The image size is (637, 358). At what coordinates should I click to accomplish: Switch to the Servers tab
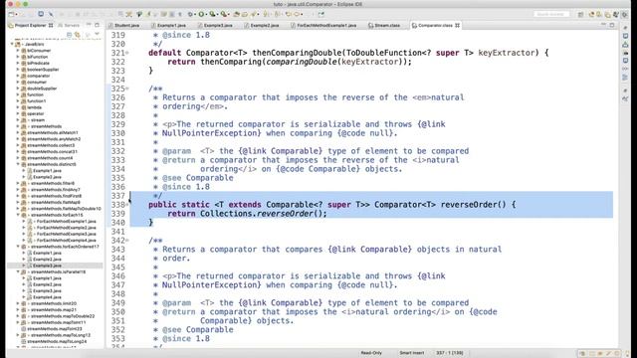pos(69,25)
